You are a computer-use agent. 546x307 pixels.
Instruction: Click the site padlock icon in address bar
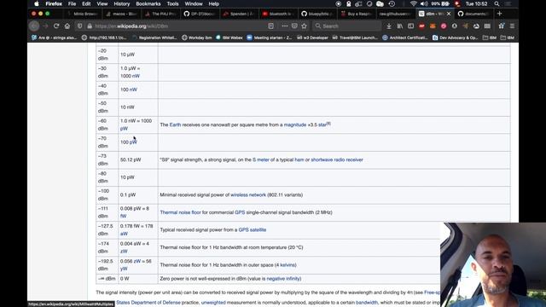[x=90, y=26]
